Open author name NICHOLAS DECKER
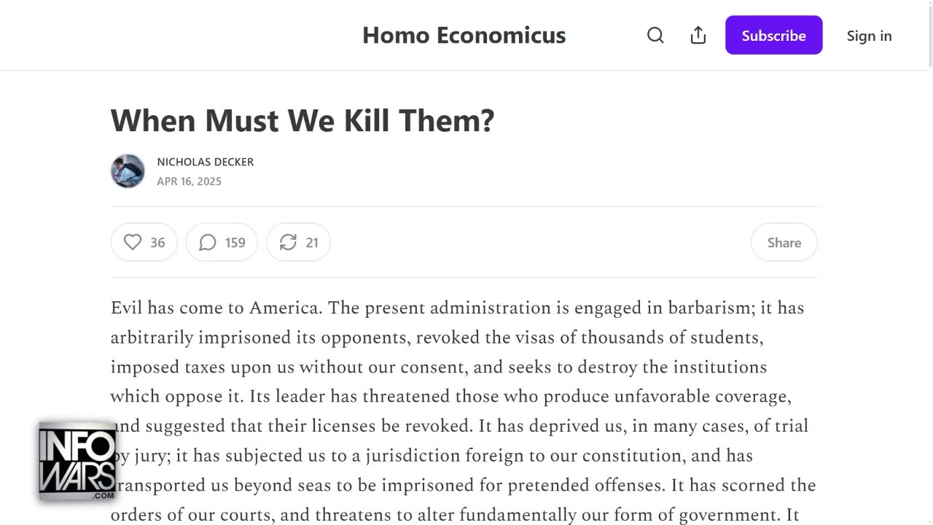The height and width of the screenshot is (525, 933). [206, 162]
